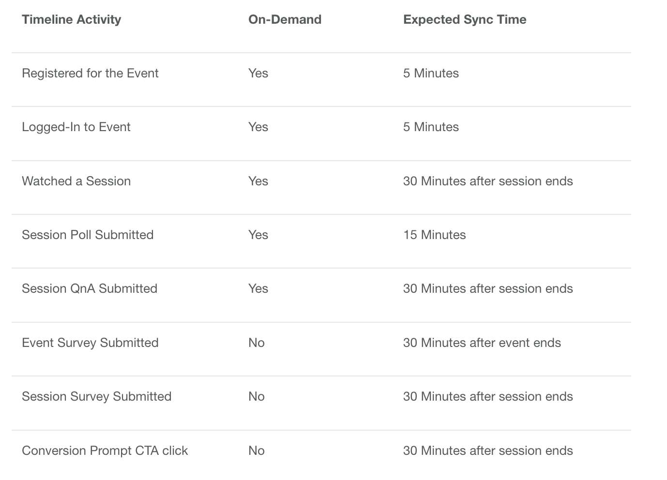667x480 pixels.
Task: Click the Registered for the Event row label
Action: point(90,73)
